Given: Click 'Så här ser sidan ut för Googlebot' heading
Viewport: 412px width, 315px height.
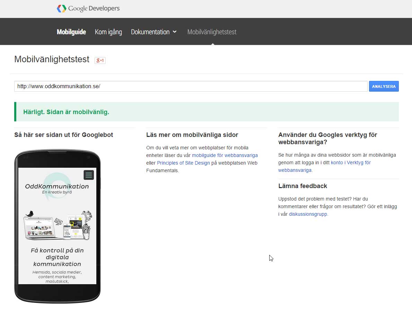Looking at the screenshot, I should point(64,135).
